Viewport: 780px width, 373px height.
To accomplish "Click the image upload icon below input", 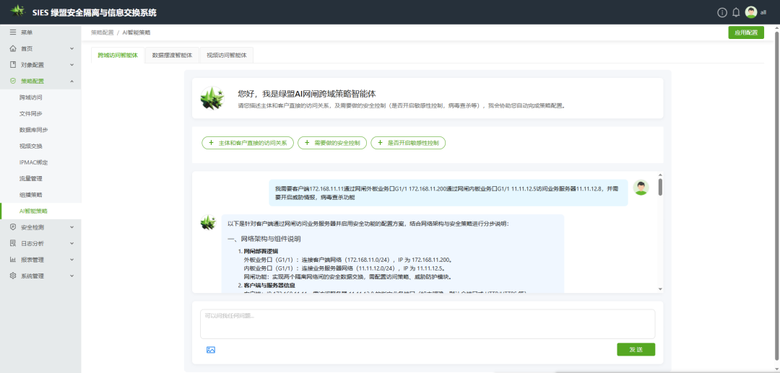I will click(x=211, y=350).
